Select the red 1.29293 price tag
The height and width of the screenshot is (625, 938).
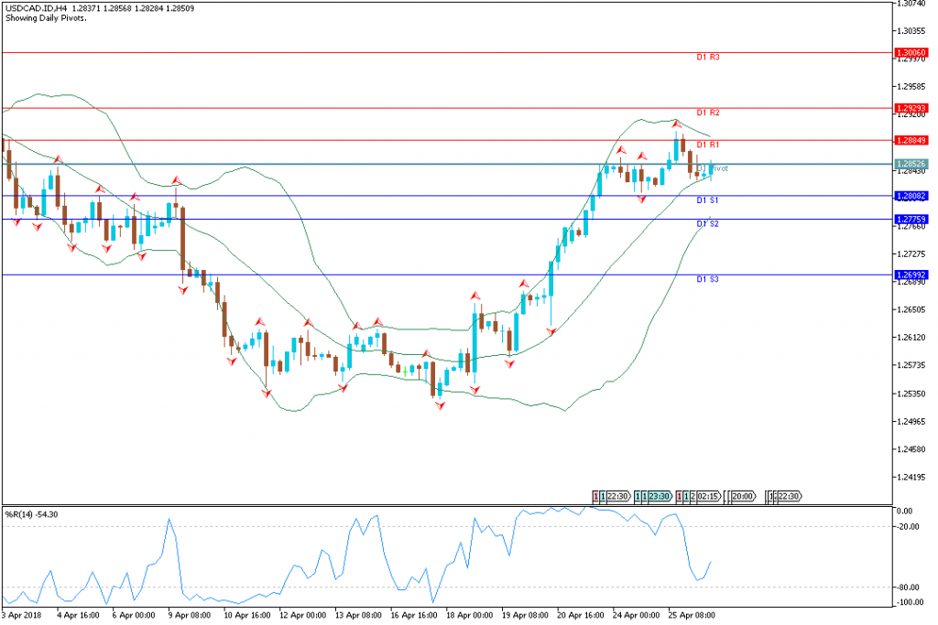(913, 108)
